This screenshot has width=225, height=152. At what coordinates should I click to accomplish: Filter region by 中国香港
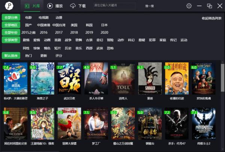click(x=43, y=25)
